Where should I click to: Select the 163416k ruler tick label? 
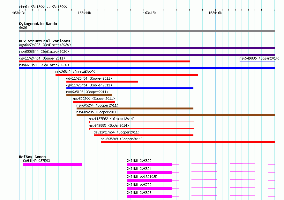coord(215,13)
